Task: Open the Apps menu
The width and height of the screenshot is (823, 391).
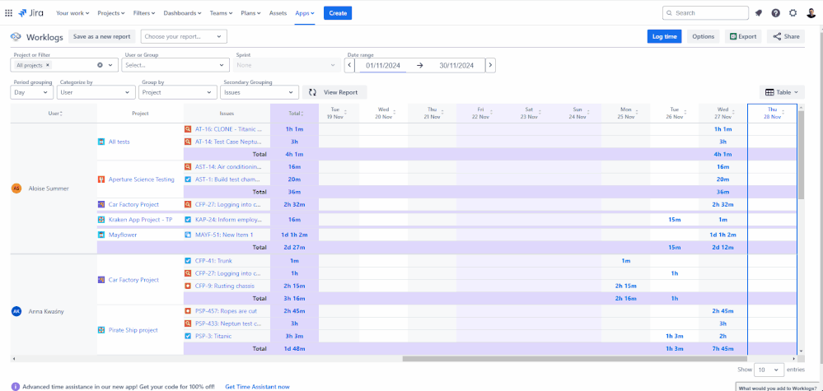Action: [x=305, y=13]
